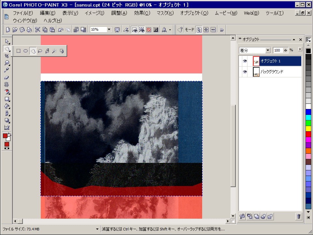
Task: Open the オブジェクト(O) menu
Action: point(194,13)
